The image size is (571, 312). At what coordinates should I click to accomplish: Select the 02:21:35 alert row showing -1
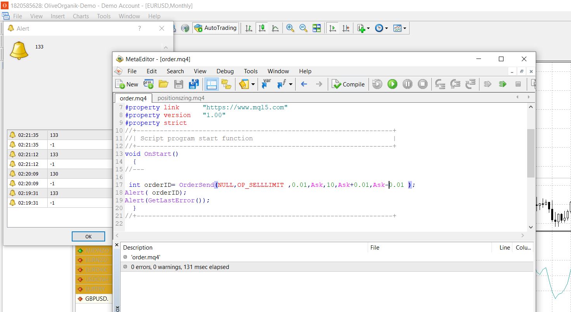click(60, 145)
